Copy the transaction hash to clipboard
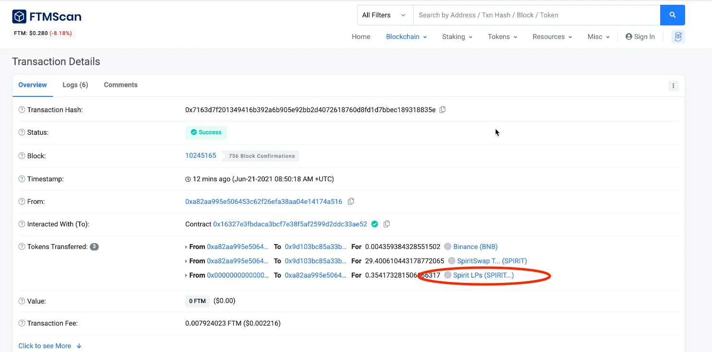 click(442, 110)
